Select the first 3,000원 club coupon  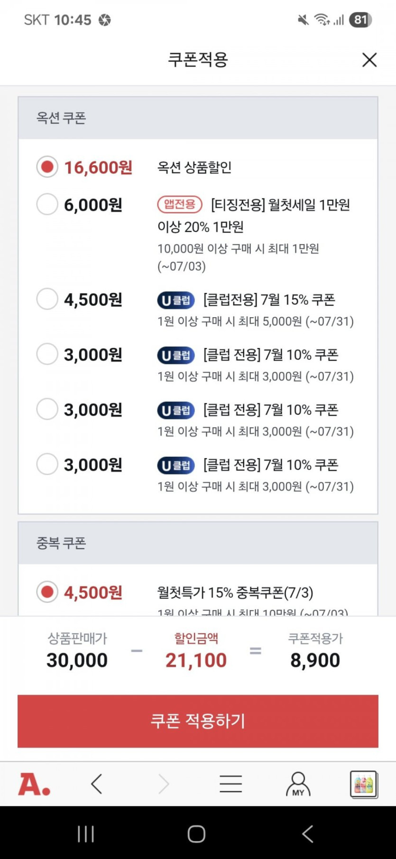[47, 355]
